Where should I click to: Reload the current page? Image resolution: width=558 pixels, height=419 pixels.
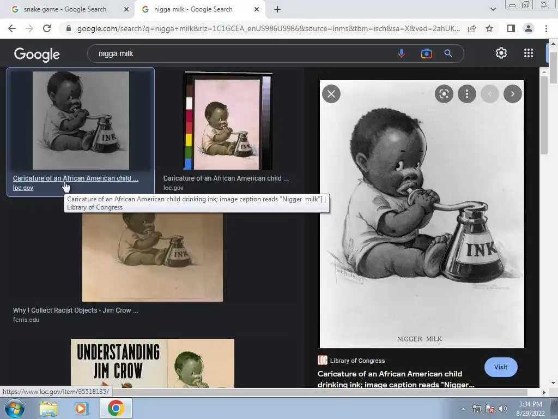pyautogui.click(x=47, y=28)
